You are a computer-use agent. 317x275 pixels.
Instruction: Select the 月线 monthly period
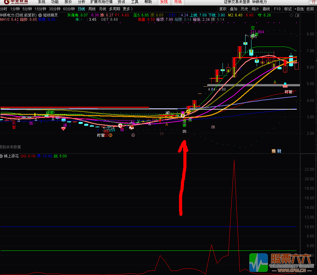click(x=103, y=9)
